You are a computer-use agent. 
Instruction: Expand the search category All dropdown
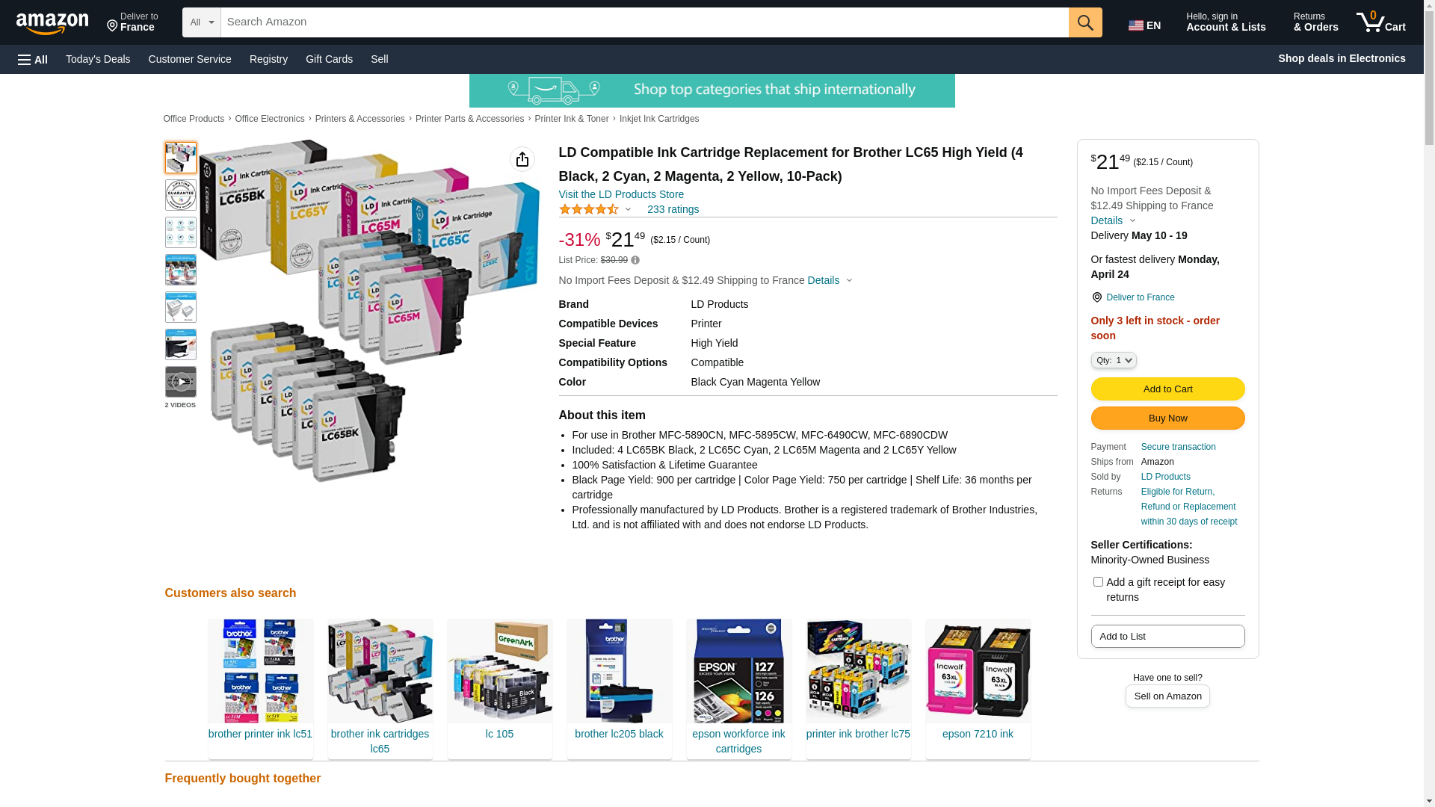click(x=202, y=22)
